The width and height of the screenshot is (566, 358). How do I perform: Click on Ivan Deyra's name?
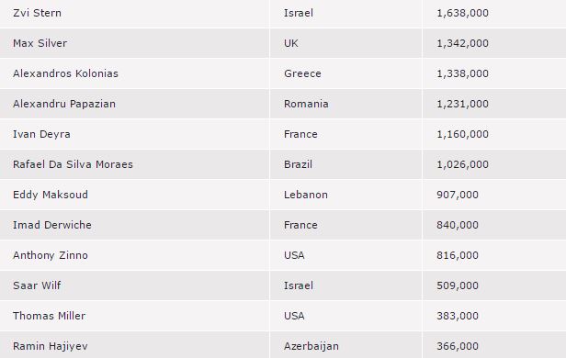(x=41, y=134)
